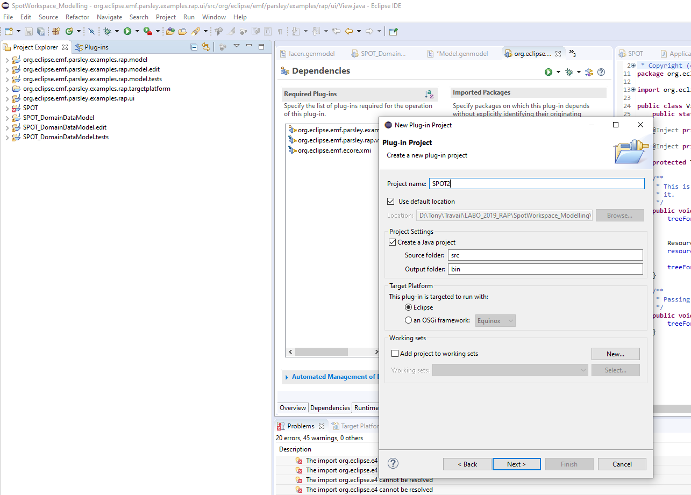The width and height of the screenshot is (691, 495).
Task: Click the Save icon in main toolbar
Action: click(x=29, y=31)
